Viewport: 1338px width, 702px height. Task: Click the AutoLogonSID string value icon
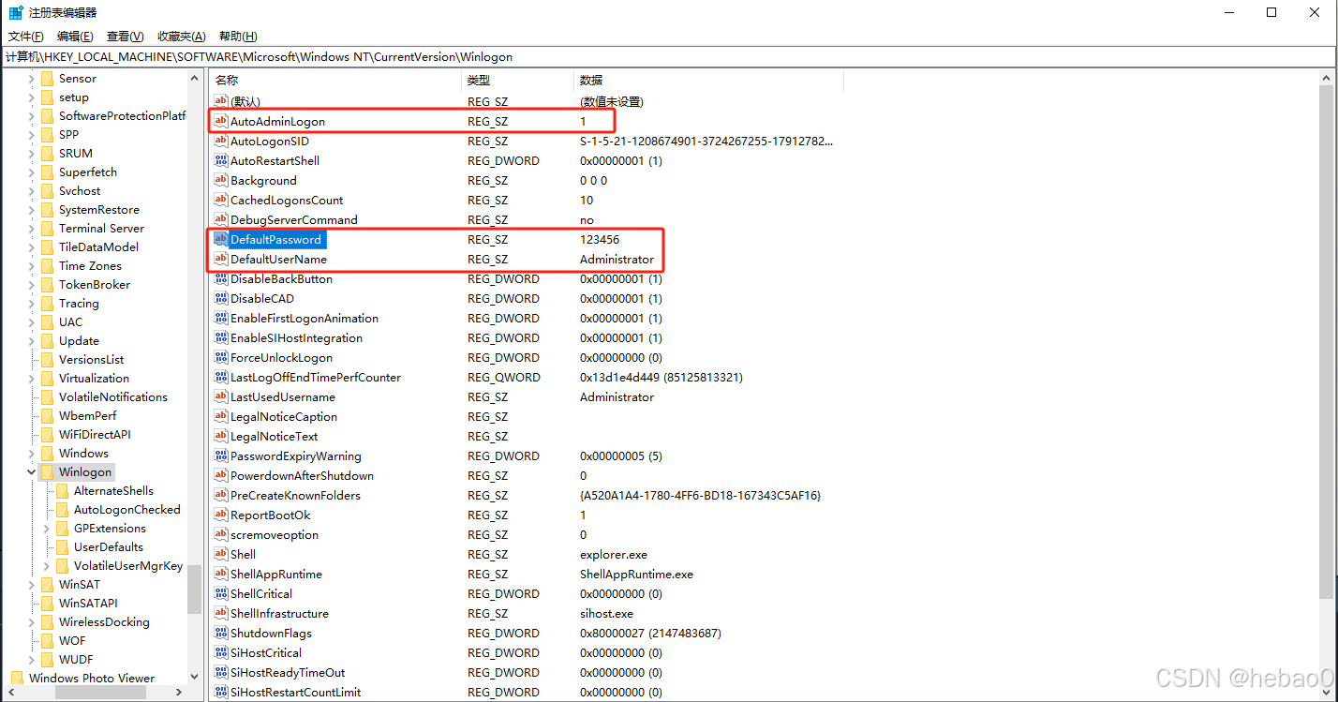221,141
